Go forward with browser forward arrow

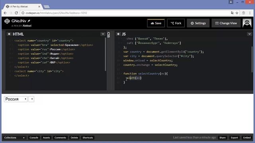coord(11,13)
